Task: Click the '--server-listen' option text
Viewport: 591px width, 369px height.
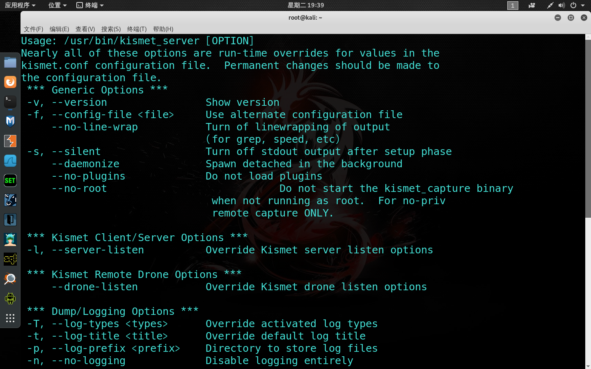Action: point(98,250)
